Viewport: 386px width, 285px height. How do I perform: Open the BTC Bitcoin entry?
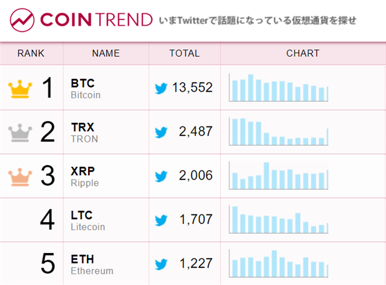(86, 89)
